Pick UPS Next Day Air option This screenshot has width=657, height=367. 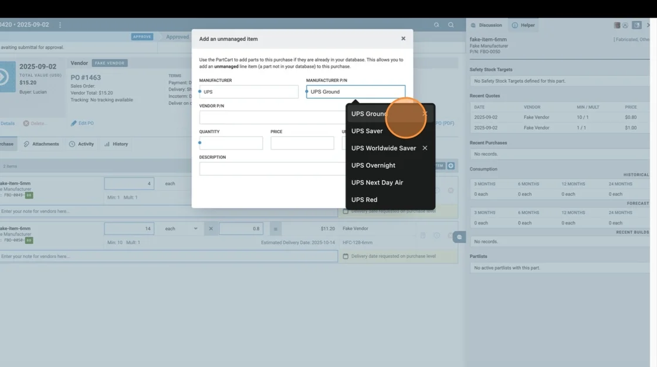tap(377, 182)
